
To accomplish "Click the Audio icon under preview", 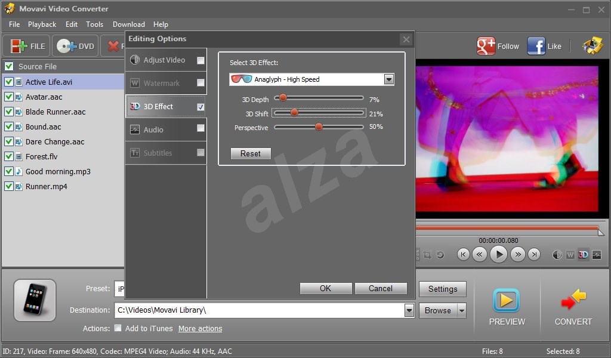I will [597, 255].
